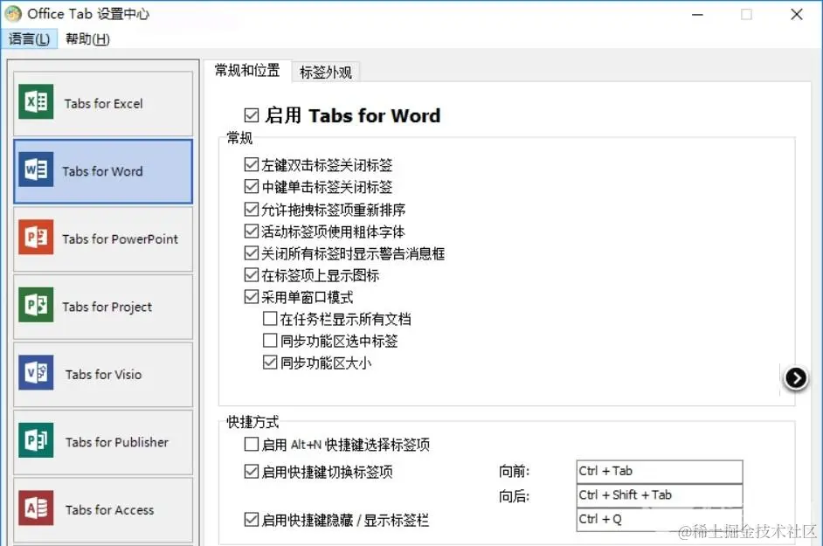Toggle 活动标签项使用粗体字体 checkbox
The width and height of the screenshot is (823, 546).
click(x=252, y=231)
